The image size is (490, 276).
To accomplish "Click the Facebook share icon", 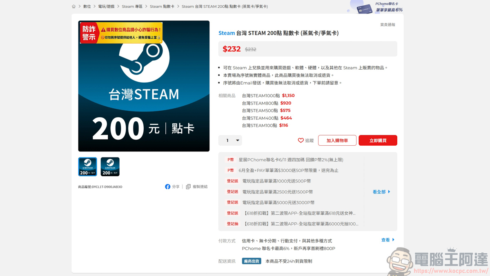I will [x=167, y=186].
